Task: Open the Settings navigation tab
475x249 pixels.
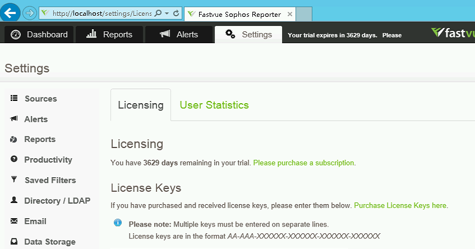Action: coord(248,35)
